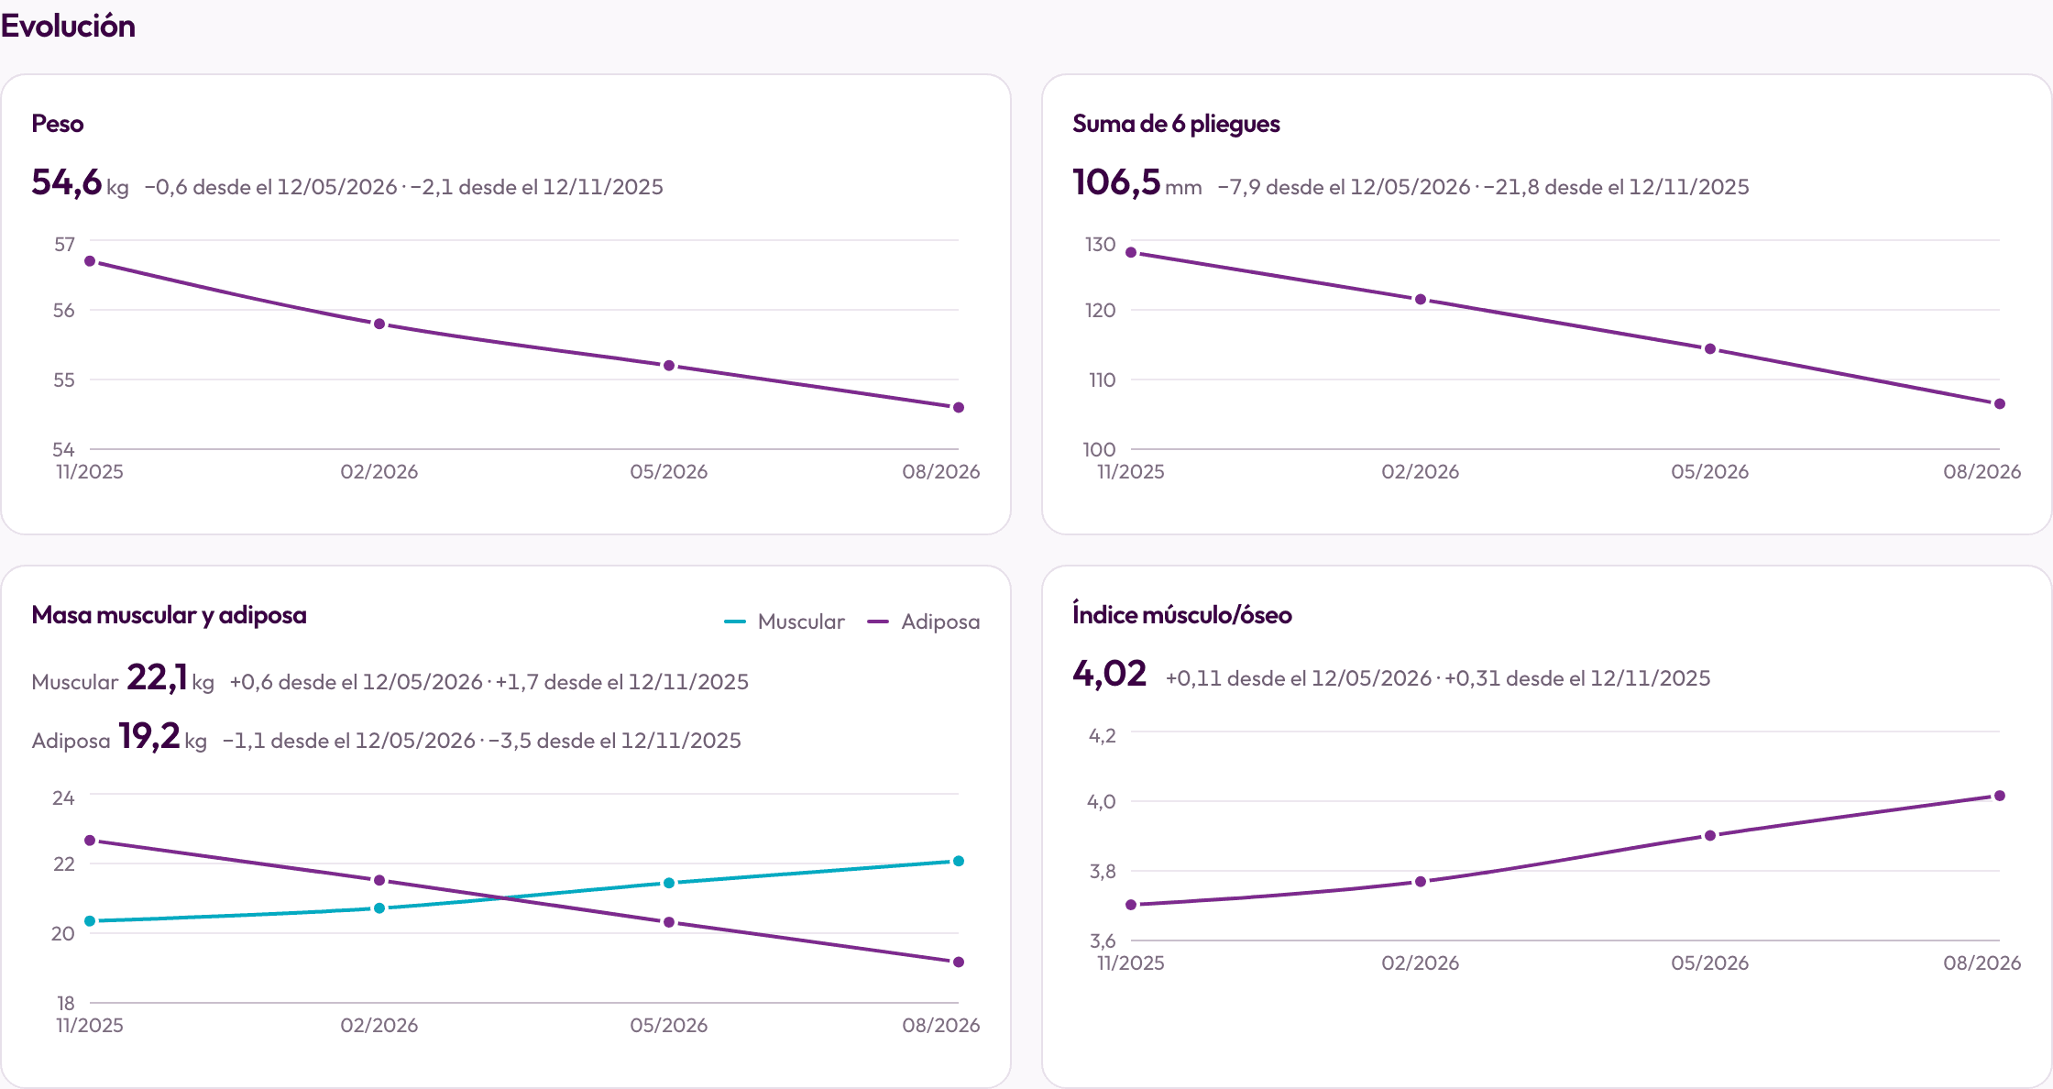
Task: Select the 106,5 mm skinfold value
Action: click(1137, 182)
